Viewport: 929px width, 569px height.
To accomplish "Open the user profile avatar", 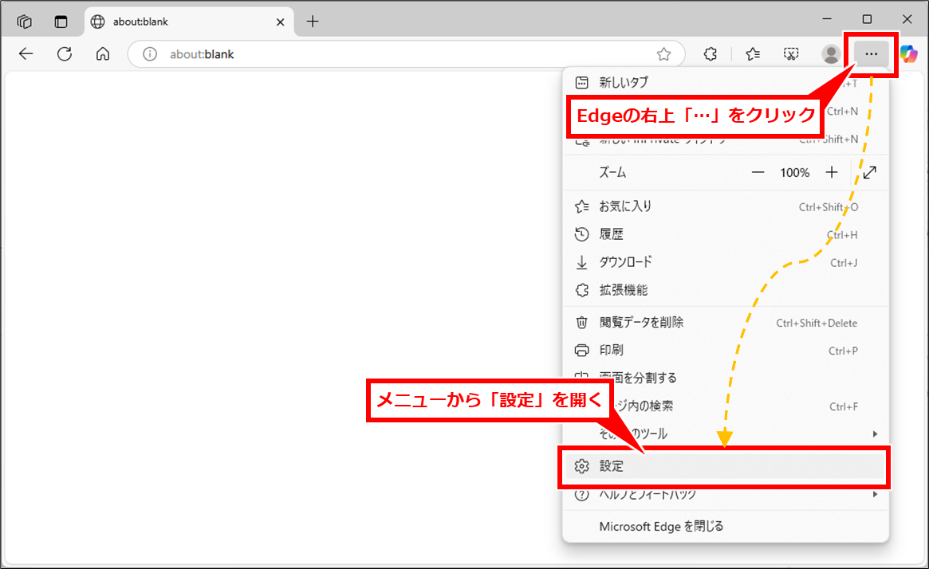I will click(x=831, y=54).
